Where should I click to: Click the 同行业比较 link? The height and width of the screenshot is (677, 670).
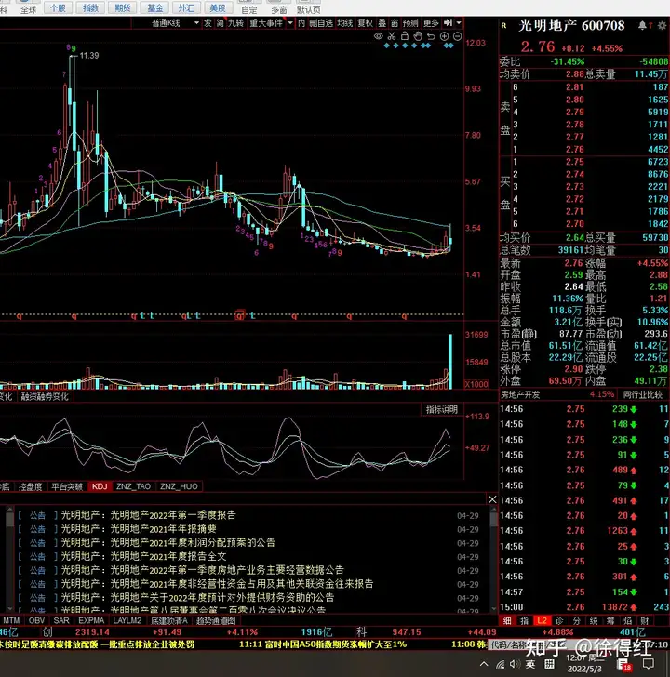pyautogui.click(x=642, y=394)
